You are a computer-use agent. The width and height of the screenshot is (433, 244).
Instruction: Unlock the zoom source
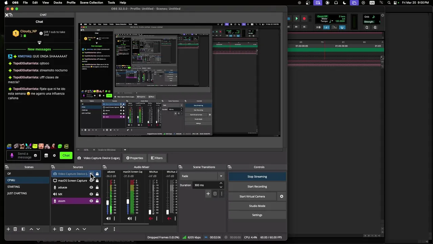tap(97, 201)
